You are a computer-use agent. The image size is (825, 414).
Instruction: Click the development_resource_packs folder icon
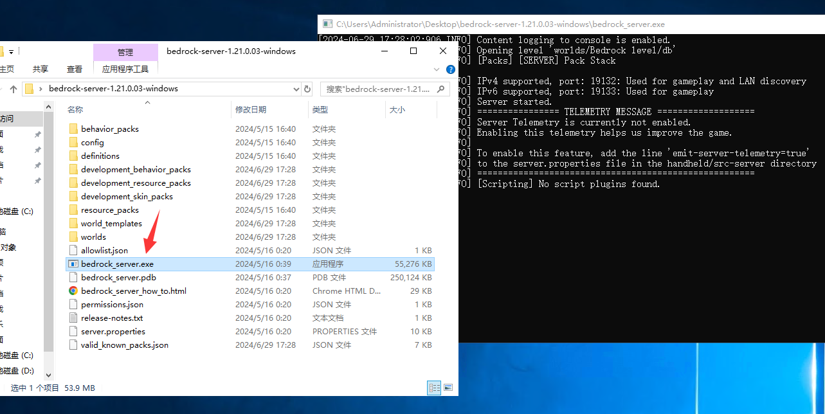click(x=73, y=183)
